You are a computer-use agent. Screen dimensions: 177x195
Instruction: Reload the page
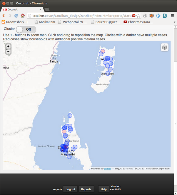16,16
